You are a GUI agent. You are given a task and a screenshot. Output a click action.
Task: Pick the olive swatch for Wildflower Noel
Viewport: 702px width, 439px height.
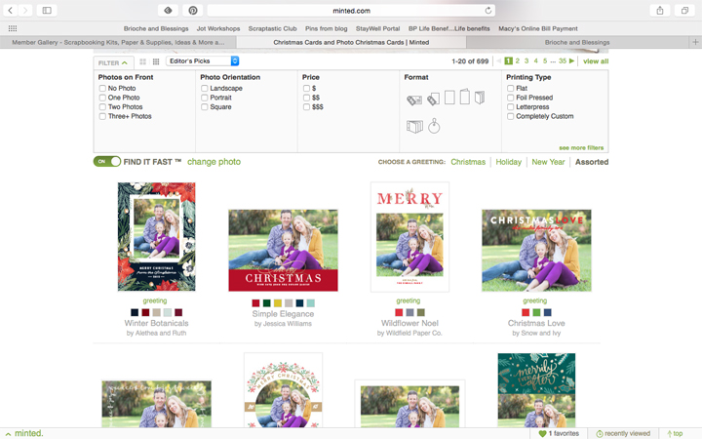click(421, 312)
